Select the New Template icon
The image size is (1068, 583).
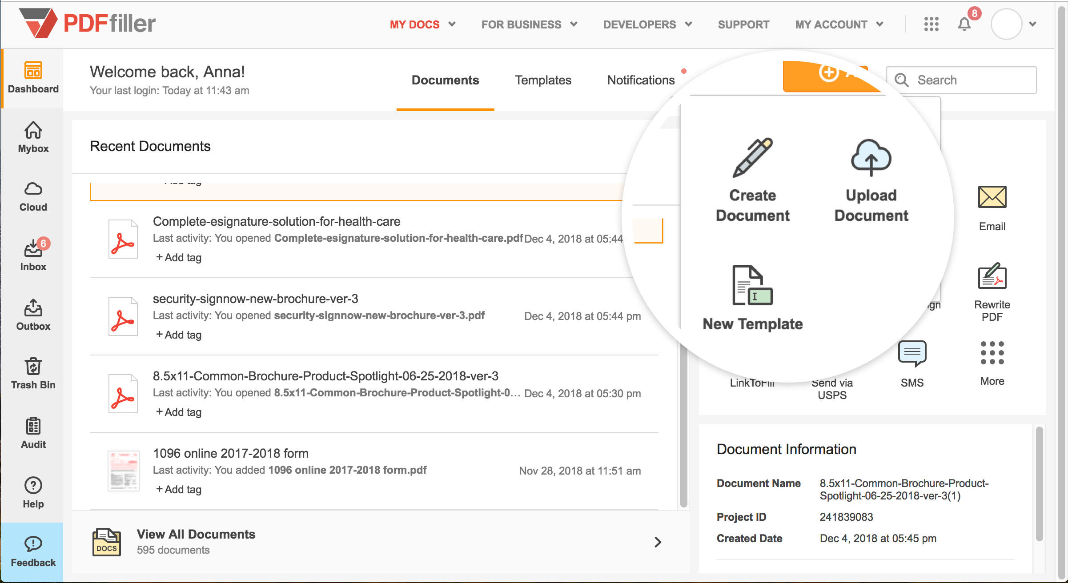coord(752,285)
